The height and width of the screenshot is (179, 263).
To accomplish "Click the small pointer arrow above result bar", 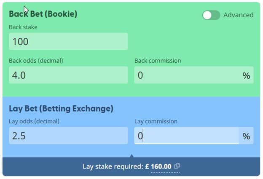I will pos(131,156).
